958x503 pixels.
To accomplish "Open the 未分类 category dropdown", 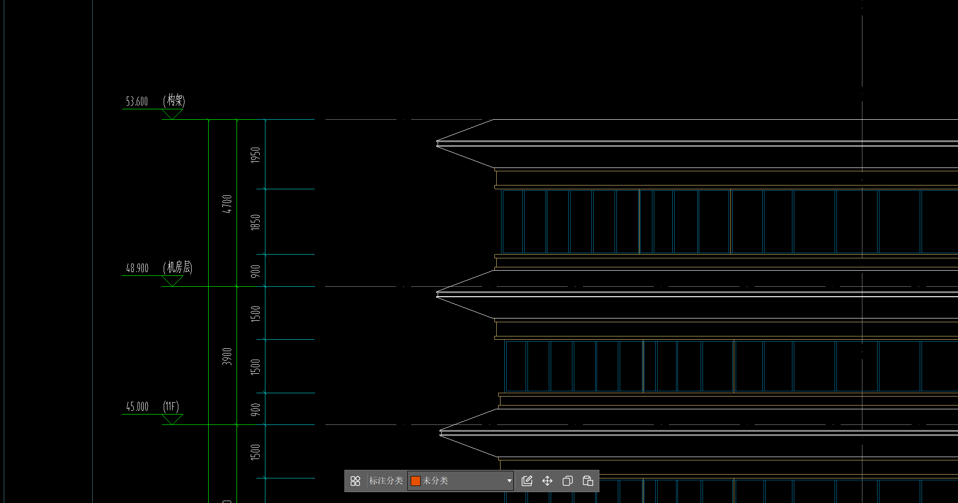I will [460, 481].
